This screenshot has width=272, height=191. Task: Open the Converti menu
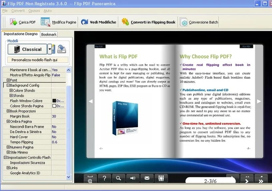pyautogui.click(x=18, y=11)
